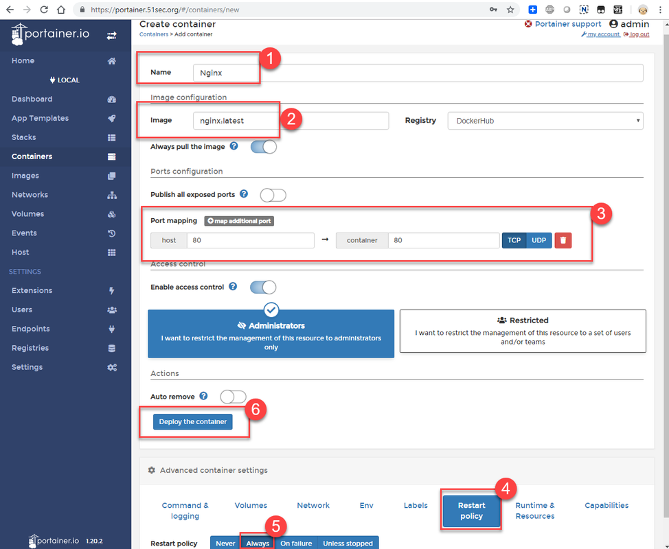The height and width of the screenshot is (549, 669).
Task: Click the Help icon next to Auto remove
Action: click(203, 396)
